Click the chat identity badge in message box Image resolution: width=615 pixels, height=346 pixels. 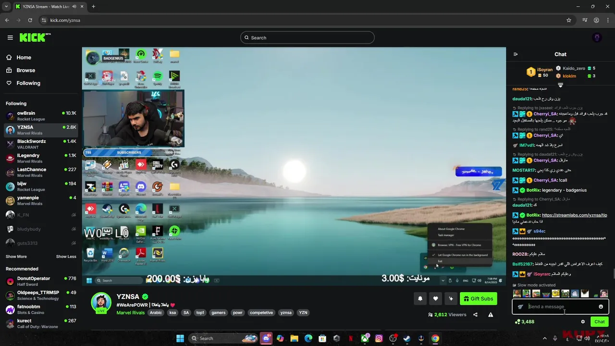[x=520, y=307]
